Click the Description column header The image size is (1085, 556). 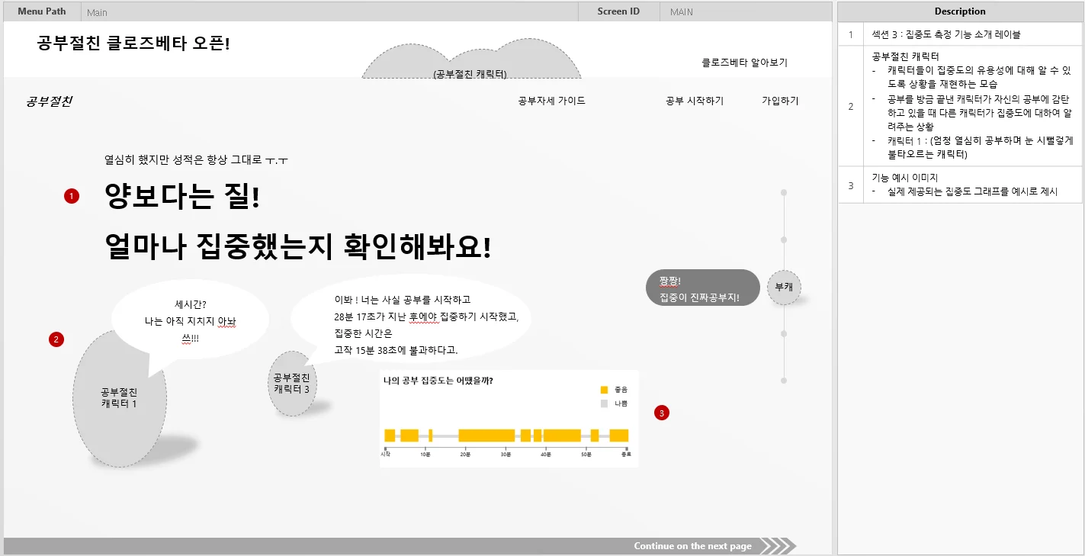pos(960,11)
